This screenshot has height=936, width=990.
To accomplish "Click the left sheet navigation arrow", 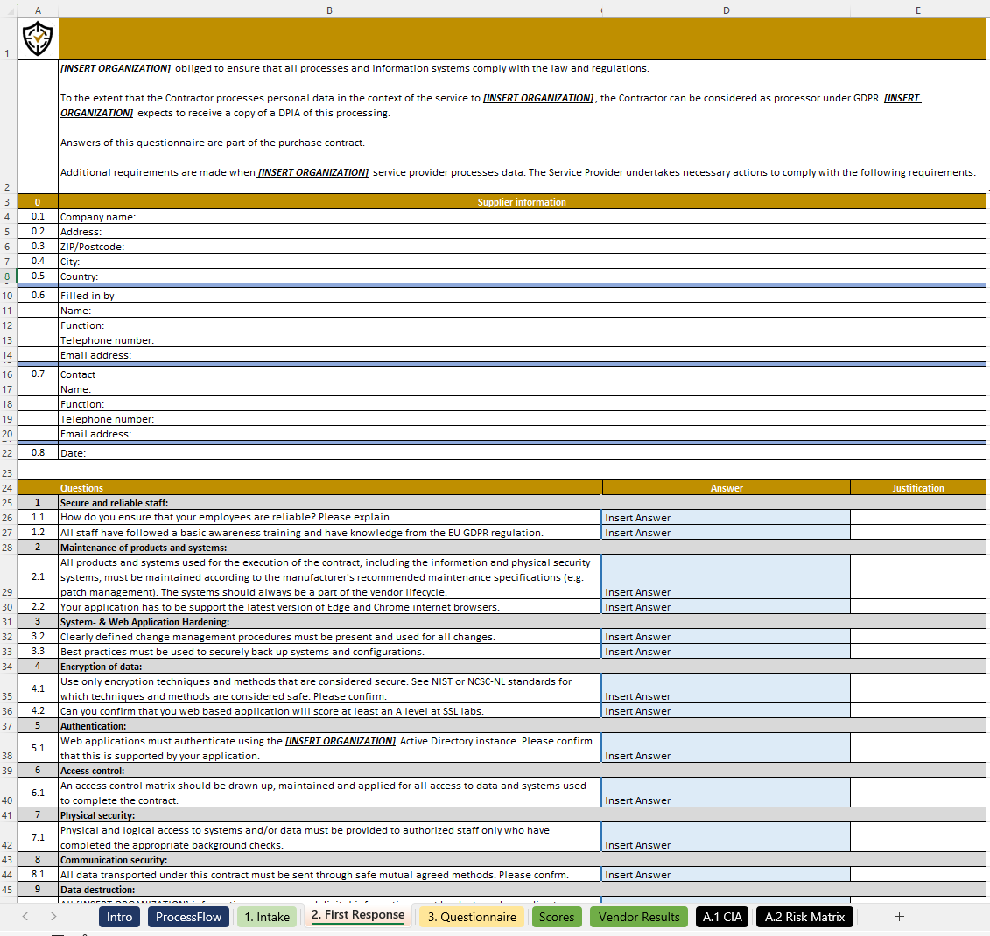I will point(25,916).
